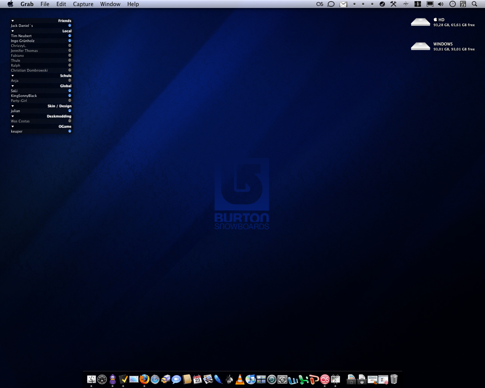Open the Documents stack in dock
This screenshot has width=485, height=388.
(351, 379)
